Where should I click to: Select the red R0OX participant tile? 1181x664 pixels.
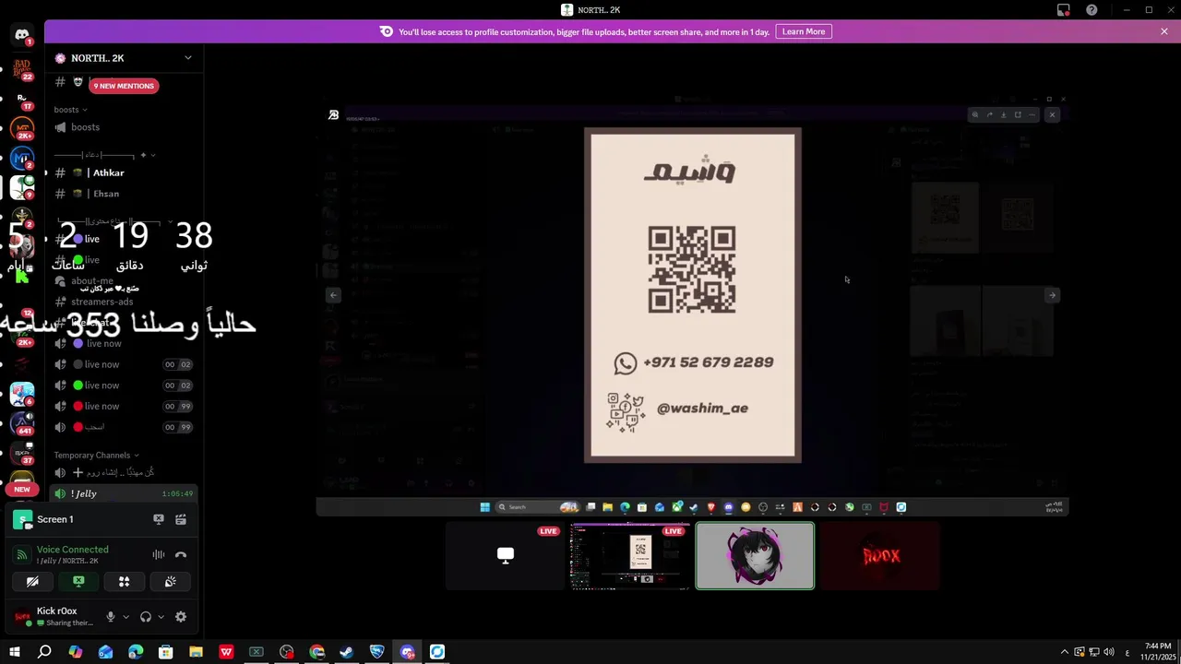(x=880, y=555)
